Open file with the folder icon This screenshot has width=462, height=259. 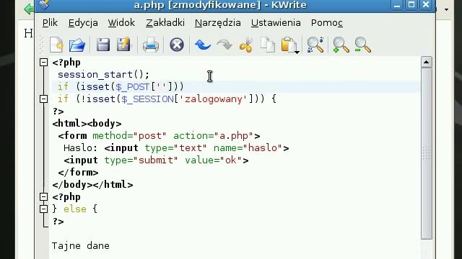77,45
